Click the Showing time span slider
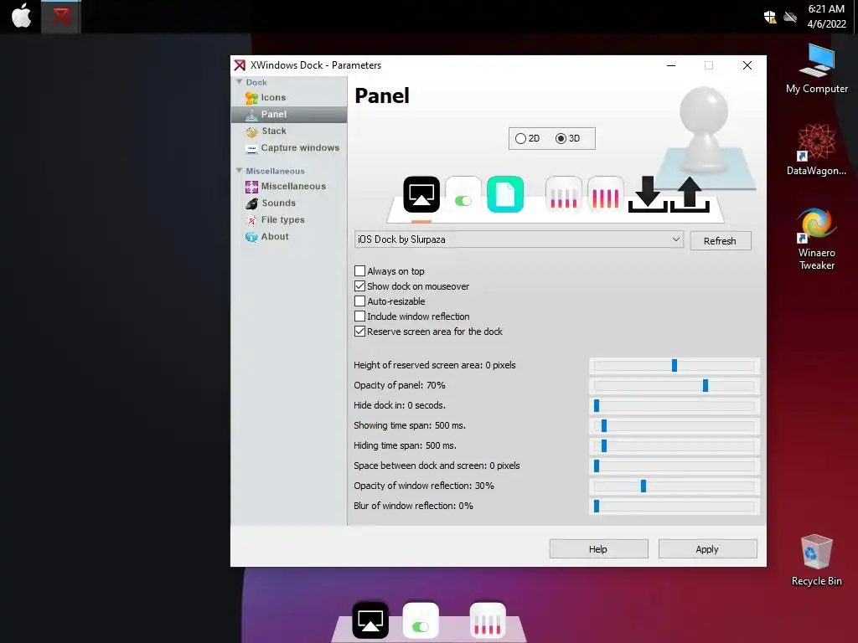 [675, 426]
